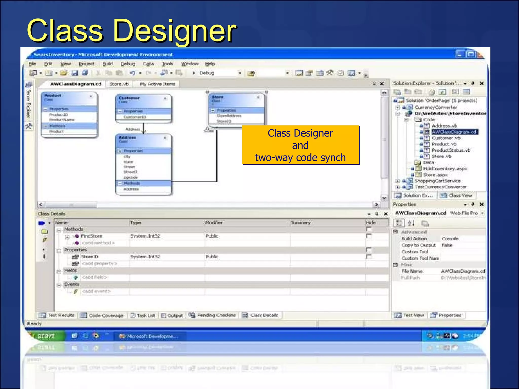
Task: Expand the CurrencyConverter project node
Action: pos(398,108)
